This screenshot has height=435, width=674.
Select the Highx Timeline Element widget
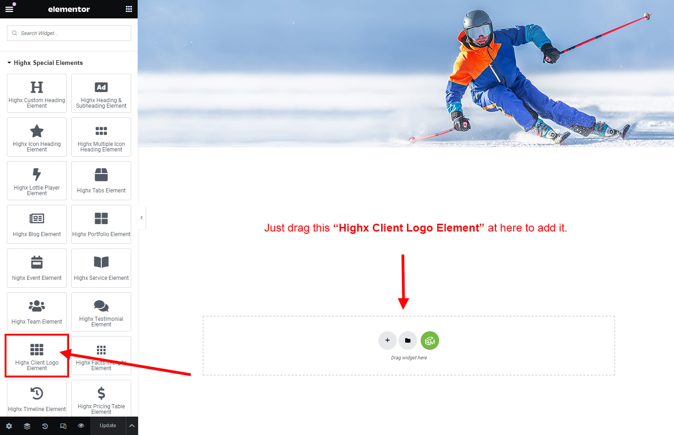37,398
